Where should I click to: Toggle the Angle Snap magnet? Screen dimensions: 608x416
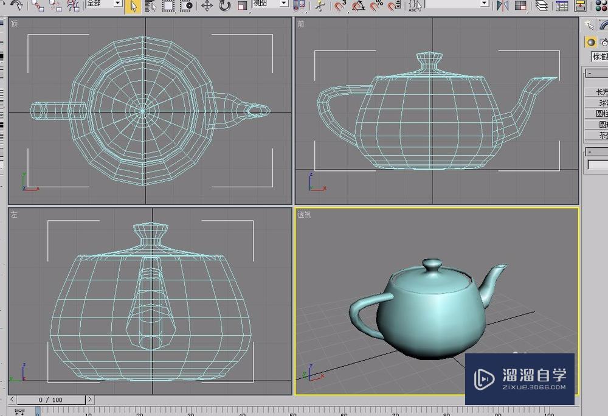tap(359, 5)
